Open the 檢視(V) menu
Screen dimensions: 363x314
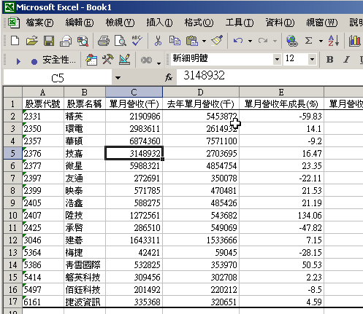click(x=120, y=23)
